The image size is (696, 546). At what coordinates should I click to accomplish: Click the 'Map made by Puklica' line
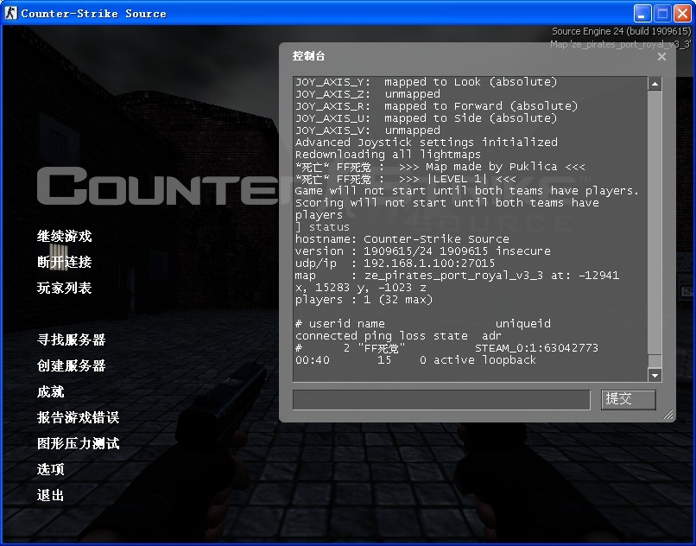(x=440, y=167)
